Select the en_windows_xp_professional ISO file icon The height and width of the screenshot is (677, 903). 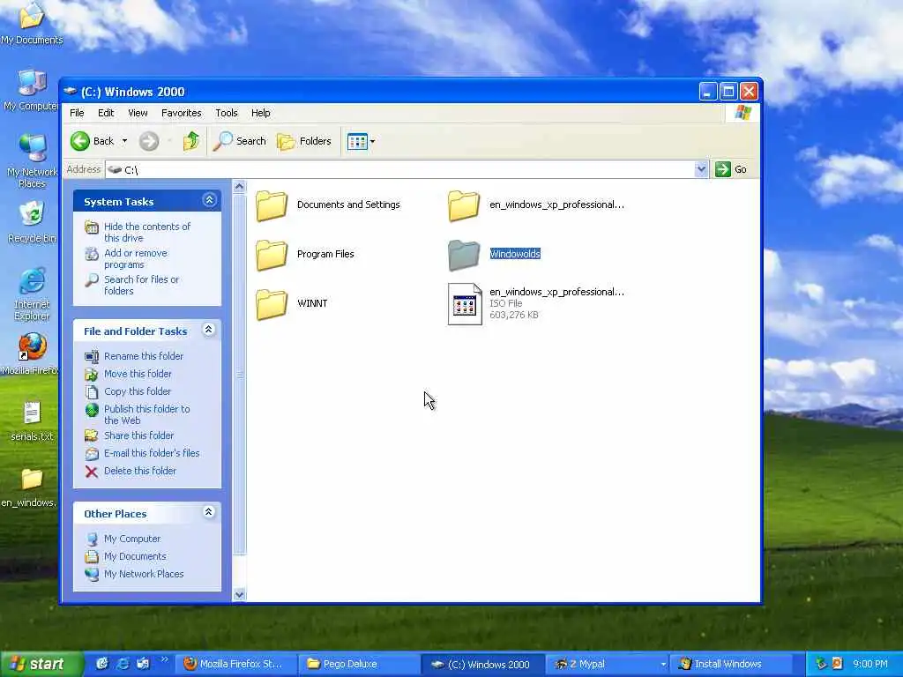[465, 304]
